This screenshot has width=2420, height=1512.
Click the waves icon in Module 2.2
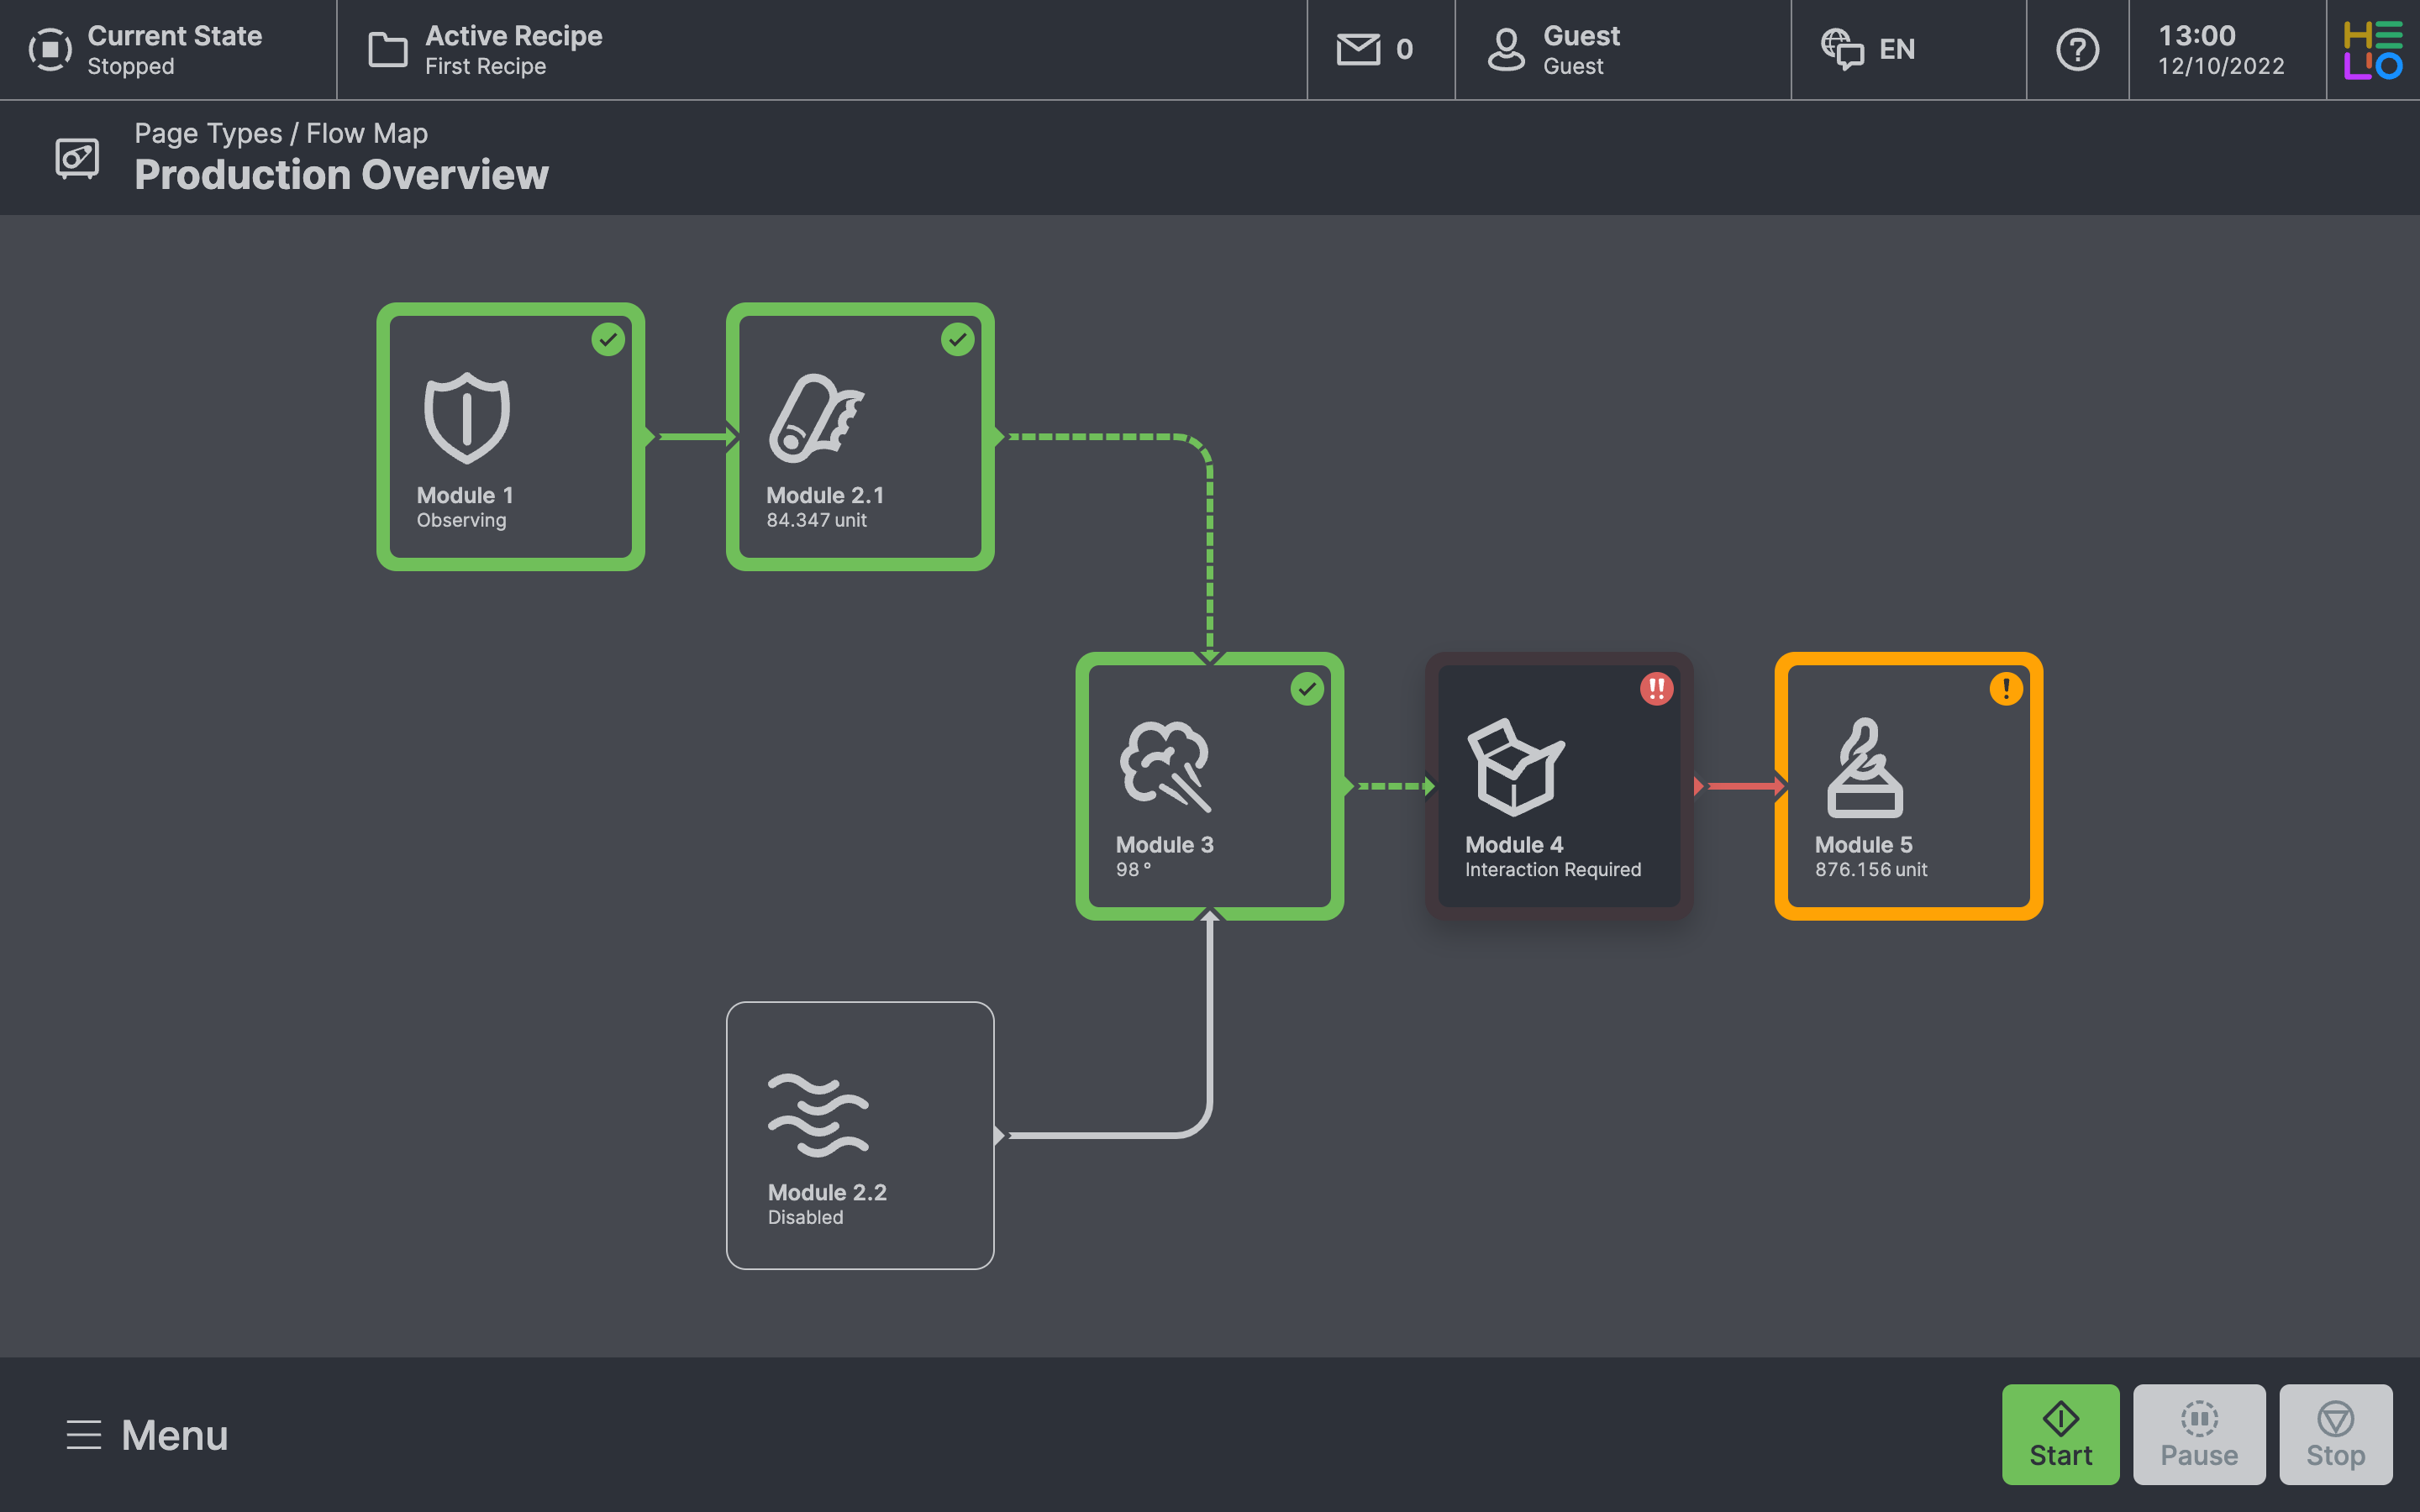817,1115
